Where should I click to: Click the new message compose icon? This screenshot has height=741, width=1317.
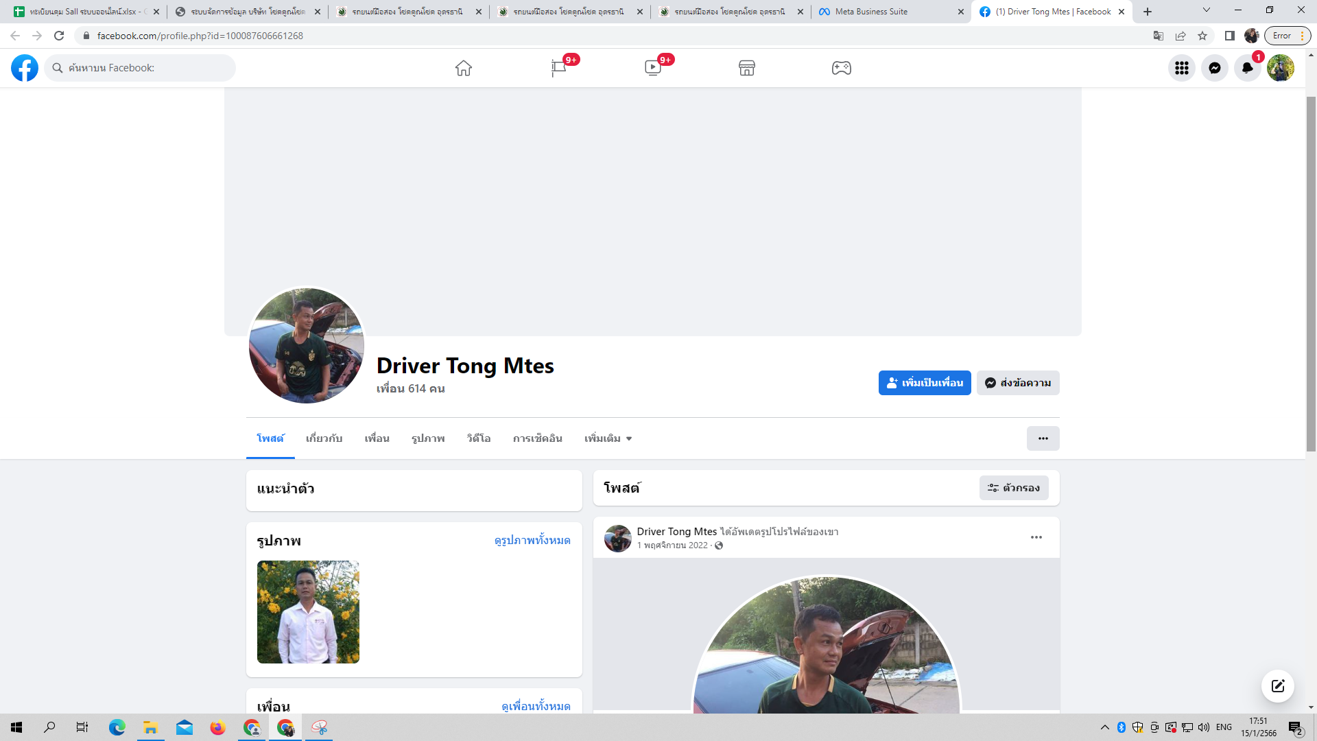tap(1277, 686)
